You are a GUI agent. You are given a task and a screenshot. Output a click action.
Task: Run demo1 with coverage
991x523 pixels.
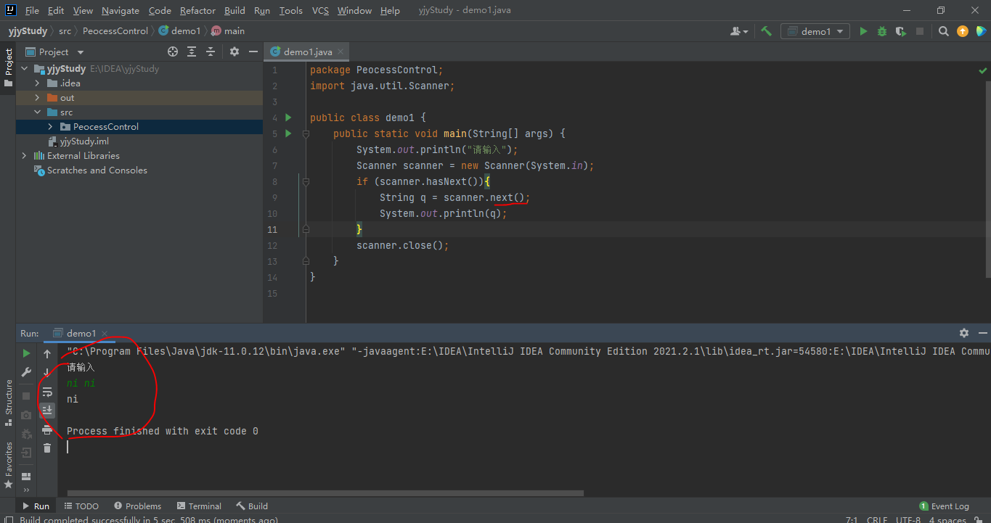901,31
